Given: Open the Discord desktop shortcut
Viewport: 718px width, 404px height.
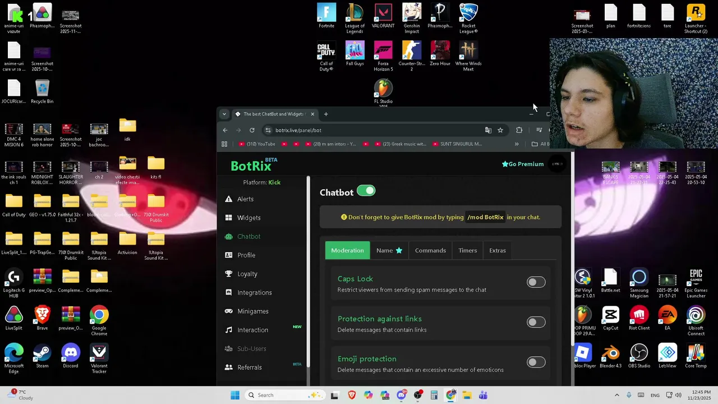Looking at the screenshot, I should pos(71,356).
